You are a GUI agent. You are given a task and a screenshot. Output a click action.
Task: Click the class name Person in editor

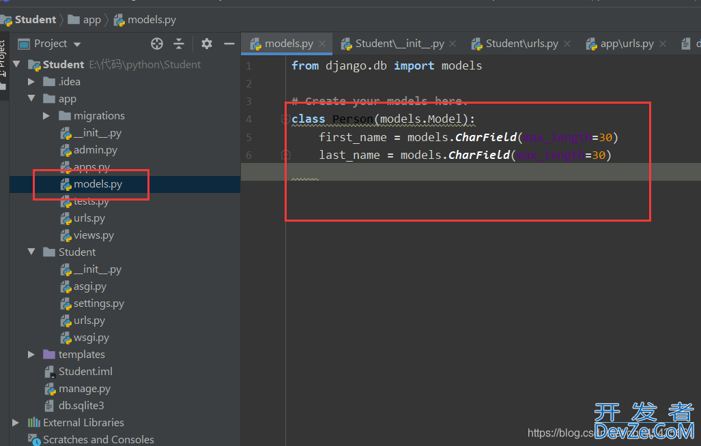click(x=352, y=119)
